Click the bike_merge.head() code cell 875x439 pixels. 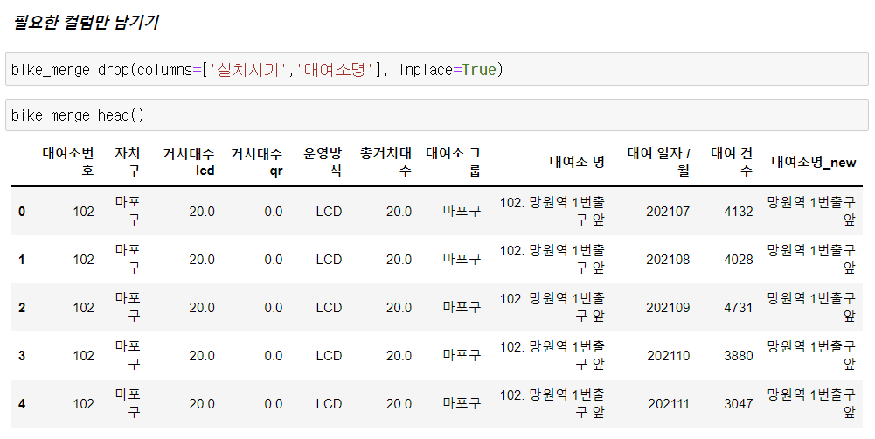437,115
